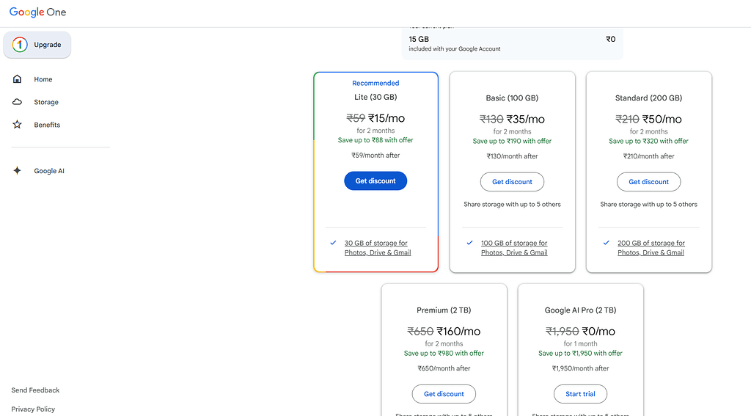
Task: Click '₹210/month after' text
Action: tap(648, 156)
